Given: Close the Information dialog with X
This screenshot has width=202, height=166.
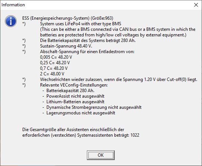Looking at the screenshot, I should coord(196,5).
